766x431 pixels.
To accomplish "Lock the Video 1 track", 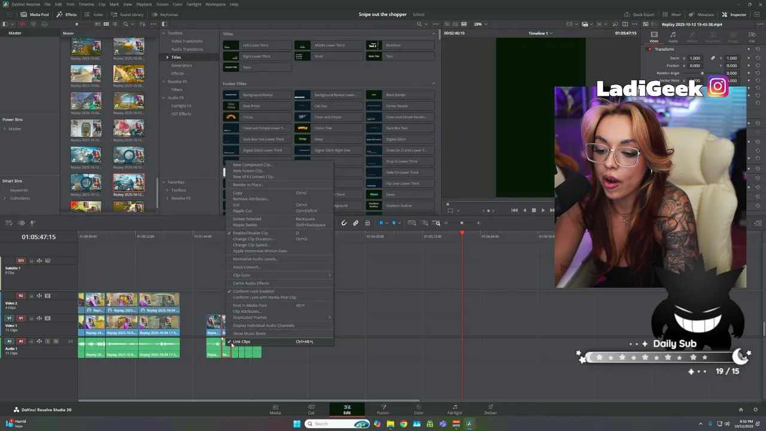I will (32, 318).
